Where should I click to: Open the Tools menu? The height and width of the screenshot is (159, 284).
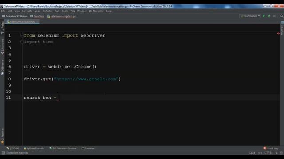(65, 11)
